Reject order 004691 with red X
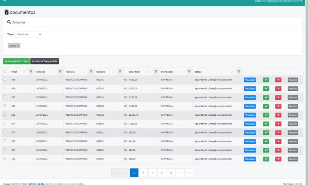 pos(278,159)
